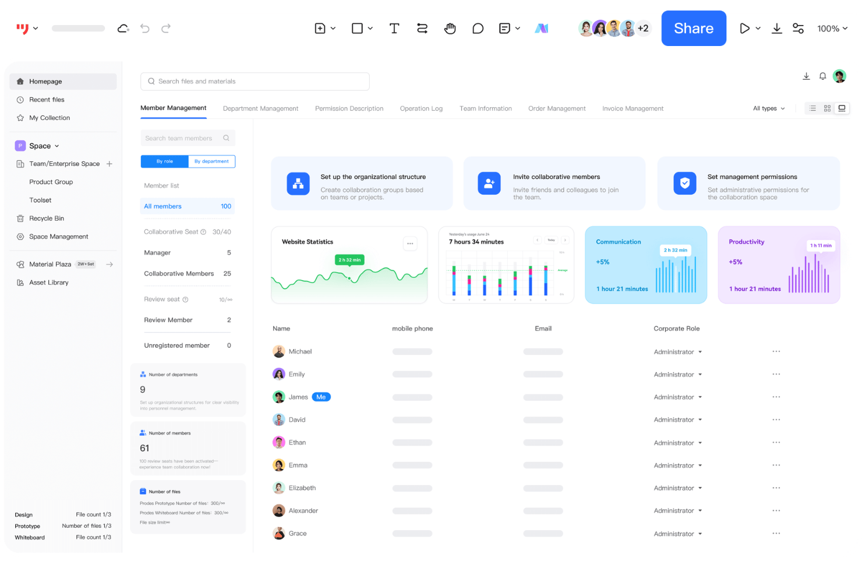Click the permissions shield icon
The image size is (862, 575).
click(685, 184)
